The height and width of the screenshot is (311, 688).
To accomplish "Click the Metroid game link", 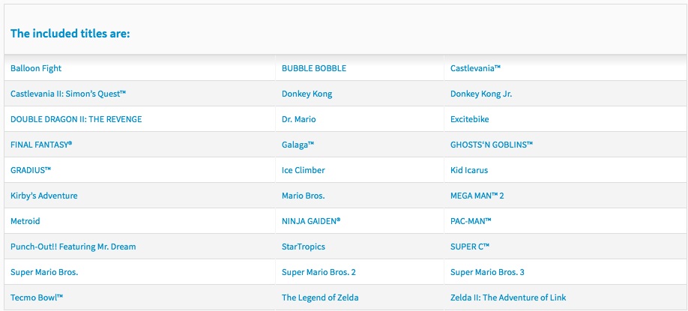I will [x=25, y=221].
